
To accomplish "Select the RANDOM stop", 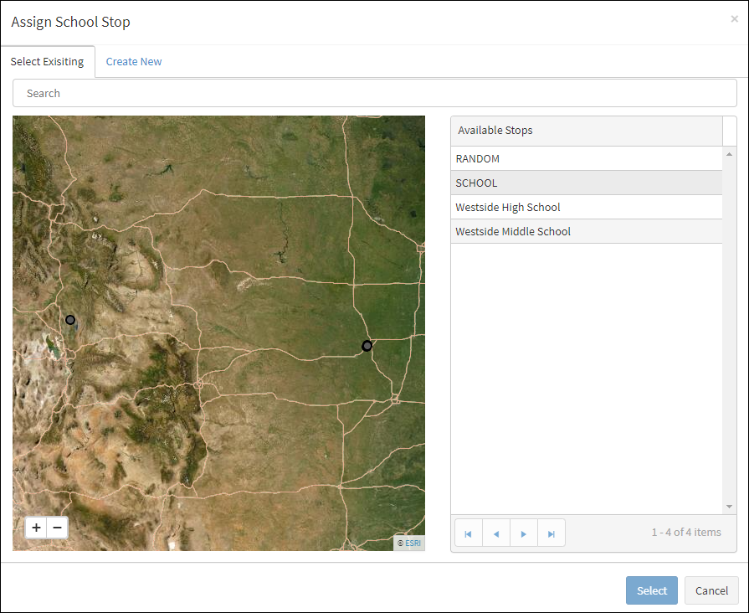I will pos(586,159).
